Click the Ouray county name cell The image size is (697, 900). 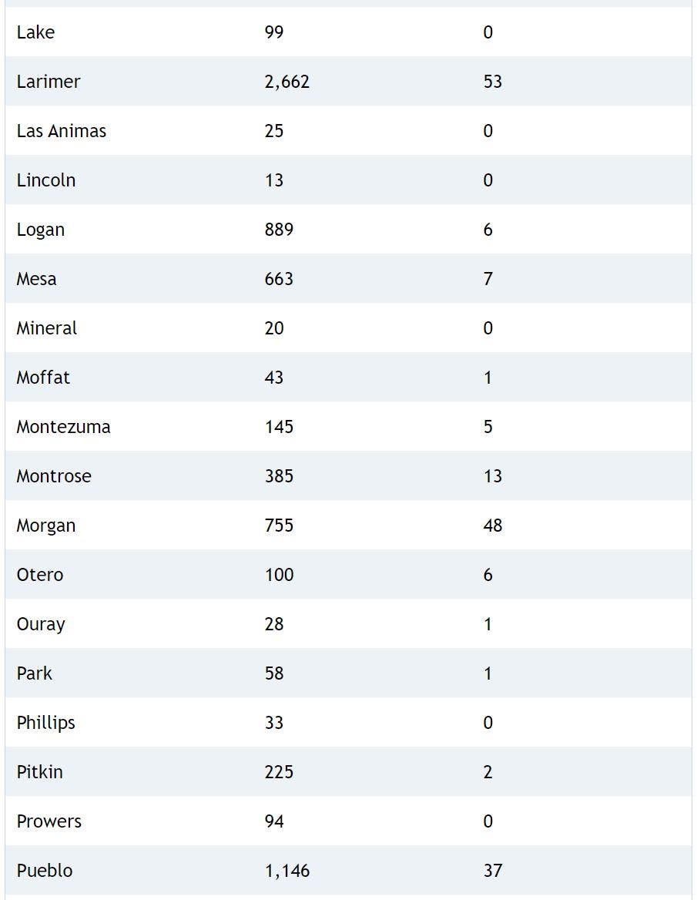coord(41,624)
